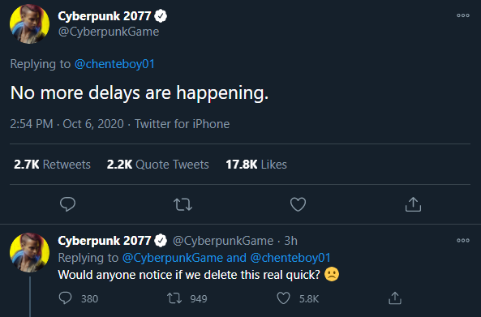Click the reply icon under the main tweet
The width and height of the screenshot is (481, 317).
pyautogui.click(x=67, y=204)
